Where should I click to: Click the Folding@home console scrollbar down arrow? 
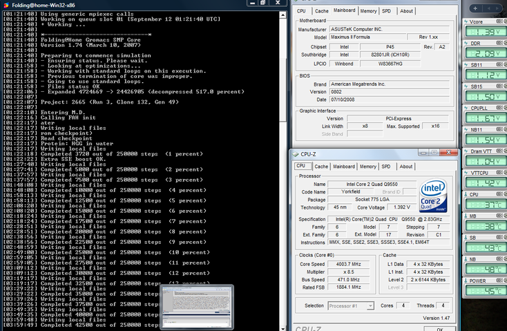tap(283, 328)
